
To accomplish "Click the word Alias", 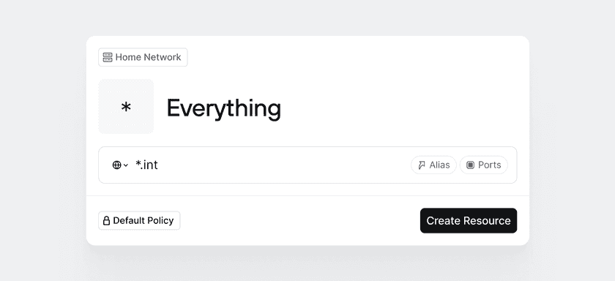I will click(439, 165).
